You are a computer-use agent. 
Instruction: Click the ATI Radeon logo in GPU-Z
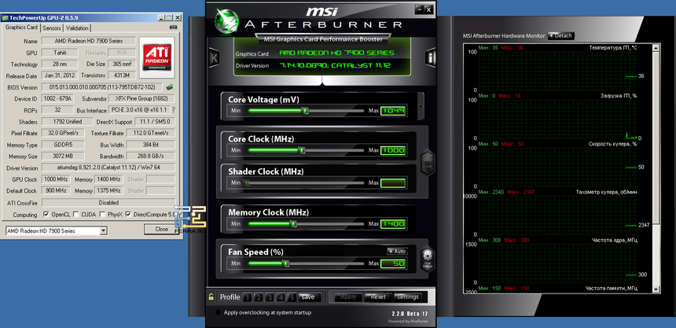157,57
